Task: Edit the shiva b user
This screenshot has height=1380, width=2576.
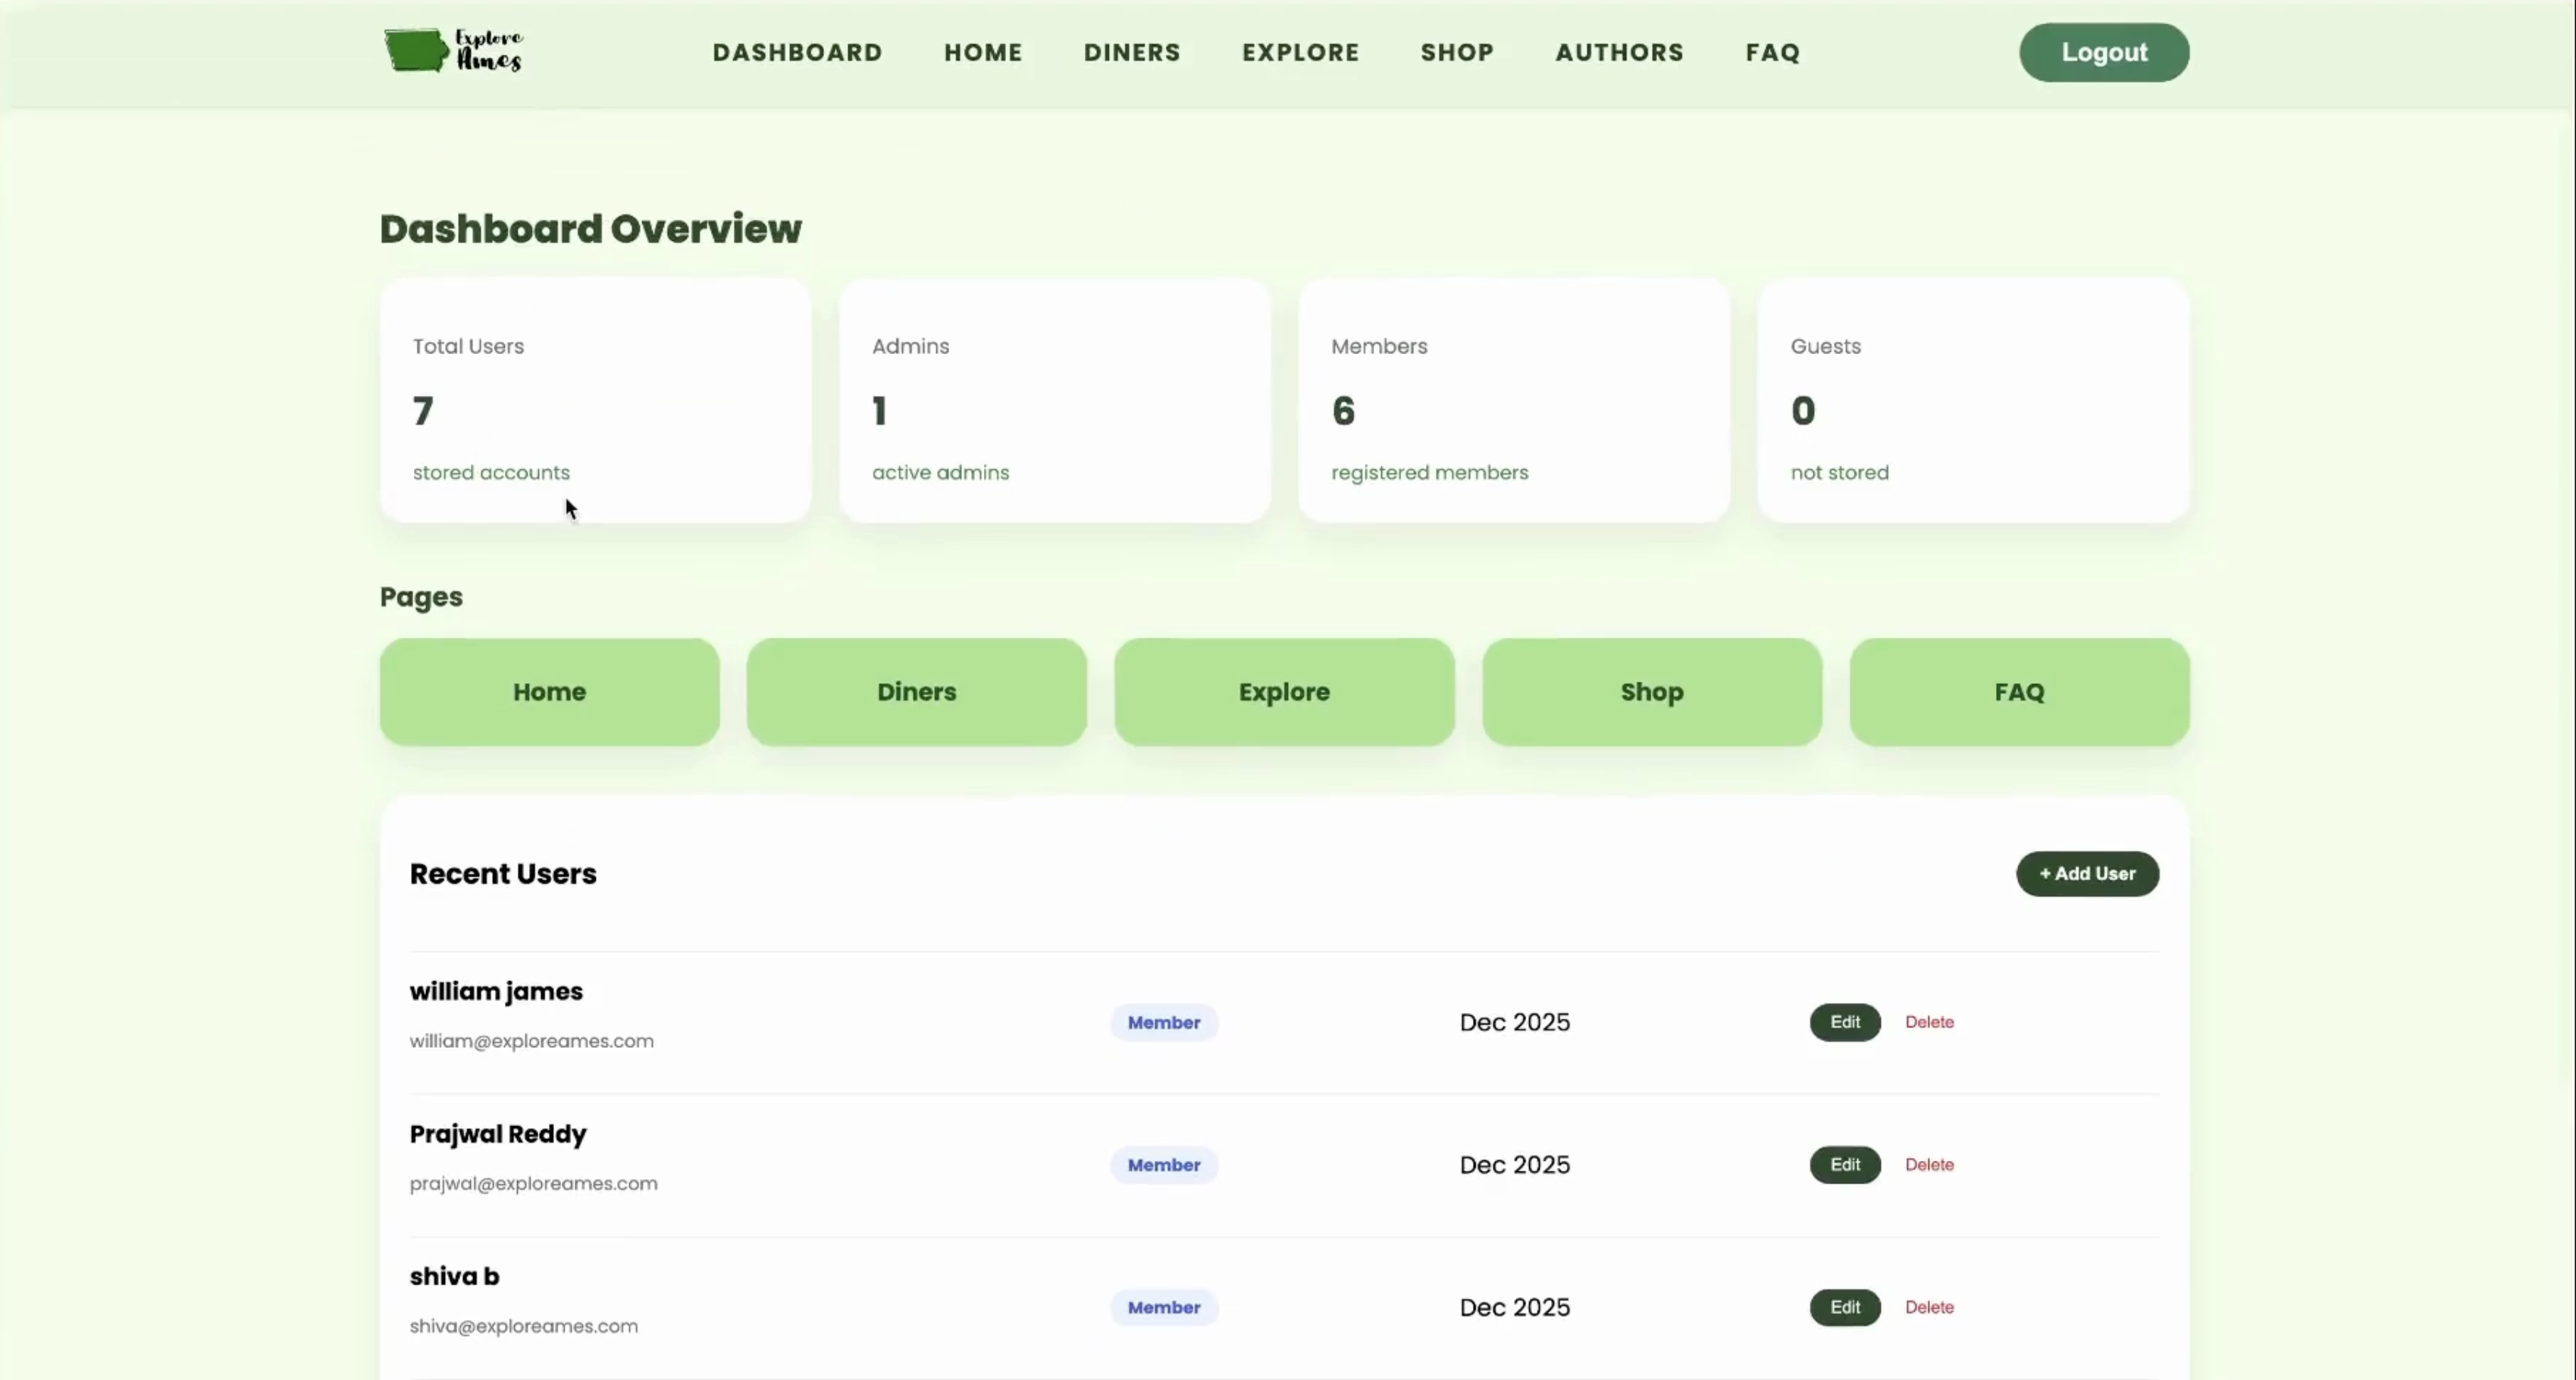Action: [x=1845, y=1307]
